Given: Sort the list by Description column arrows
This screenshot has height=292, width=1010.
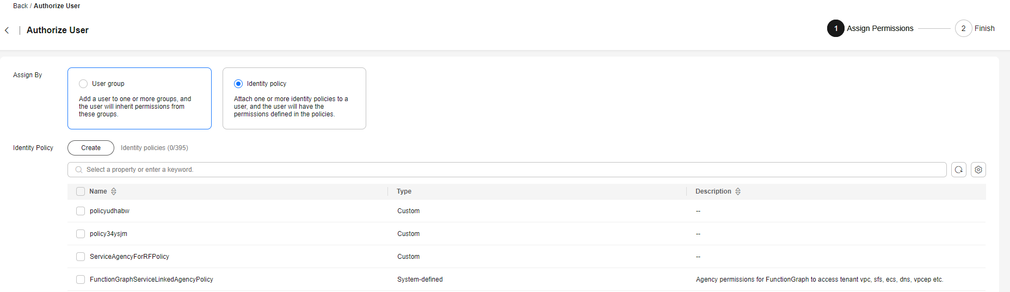Looking at the screenshot, I should click(x=738, y=191).
